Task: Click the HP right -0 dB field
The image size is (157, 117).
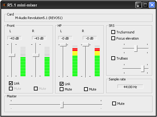Action: [x=90, y=38]
